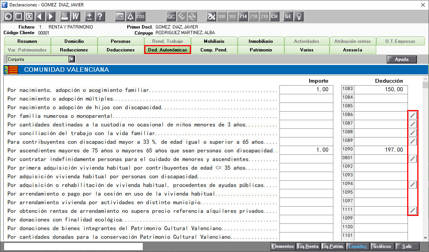Click pencil icon for deduction row 1111

click(x=412, y=210)
